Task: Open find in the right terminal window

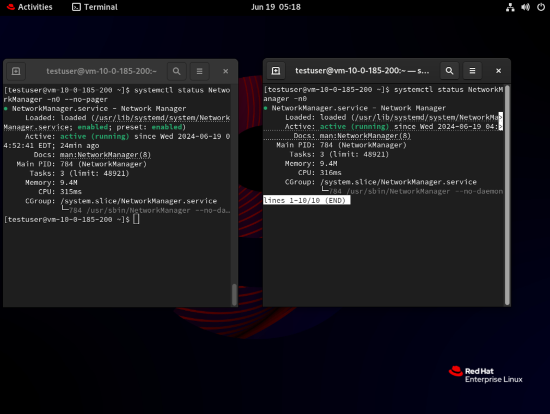Action: (x=449, y=71)
